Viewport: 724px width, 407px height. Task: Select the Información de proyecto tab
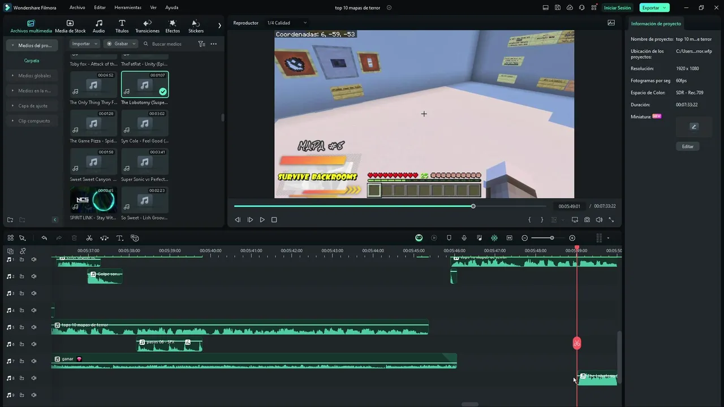tap(656, 24)
